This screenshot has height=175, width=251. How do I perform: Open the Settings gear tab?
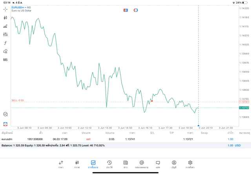point(190,164)
